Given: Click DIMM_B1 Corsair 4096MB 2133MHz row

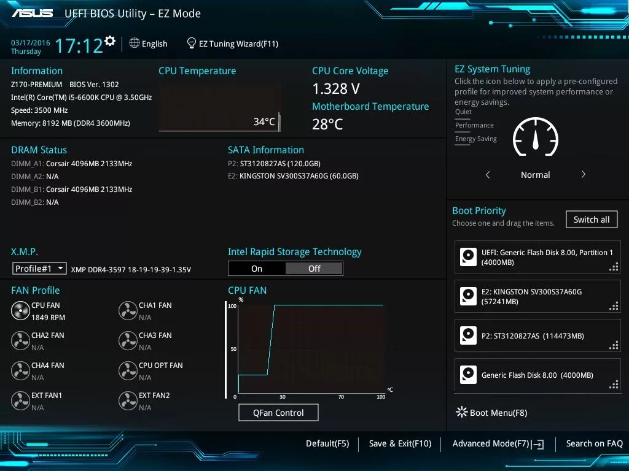Looking at the screenshot, I should (71, 189).
